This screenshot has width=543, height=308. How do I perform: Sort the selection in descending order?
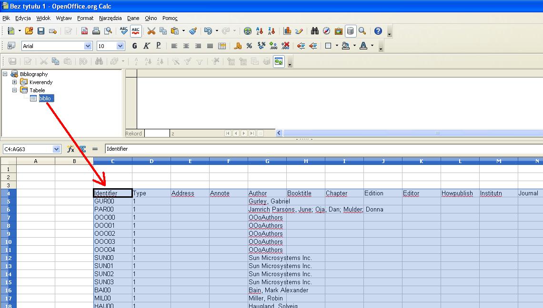click(271, 31)
